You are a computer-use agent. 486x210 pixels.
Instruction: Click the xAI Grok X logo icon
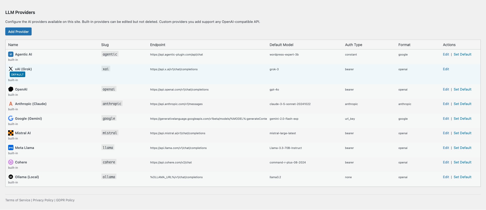[11, 69]
